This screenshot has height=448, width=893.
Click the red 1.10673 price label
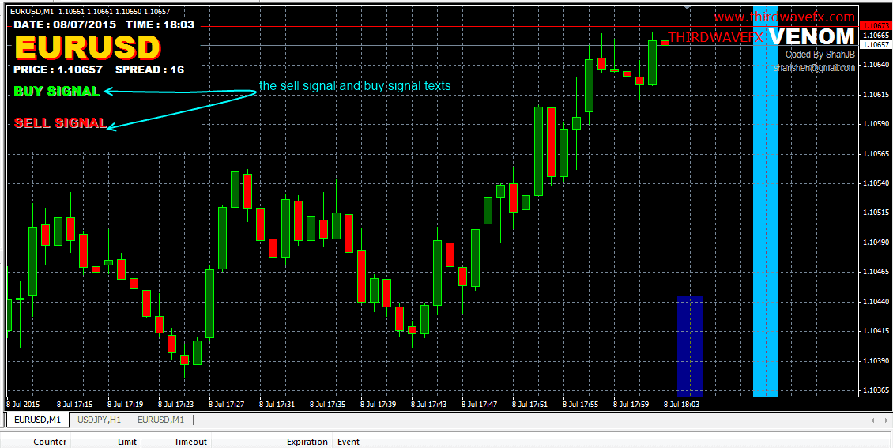point(875,27)
